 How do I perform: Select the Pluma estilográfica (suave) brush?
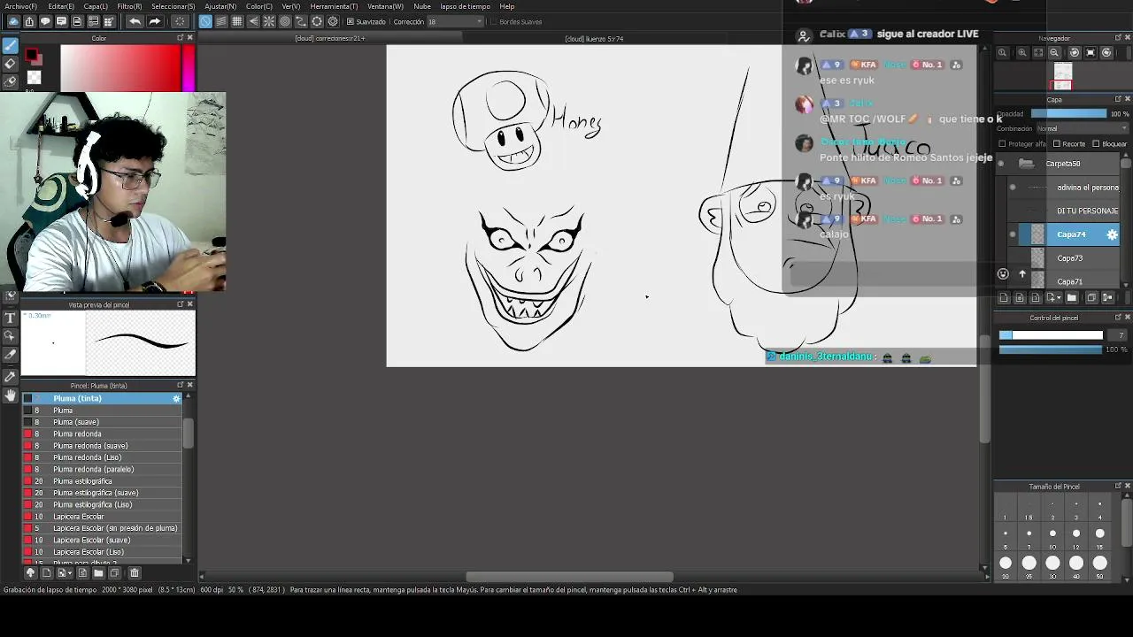tap(103, 493)
